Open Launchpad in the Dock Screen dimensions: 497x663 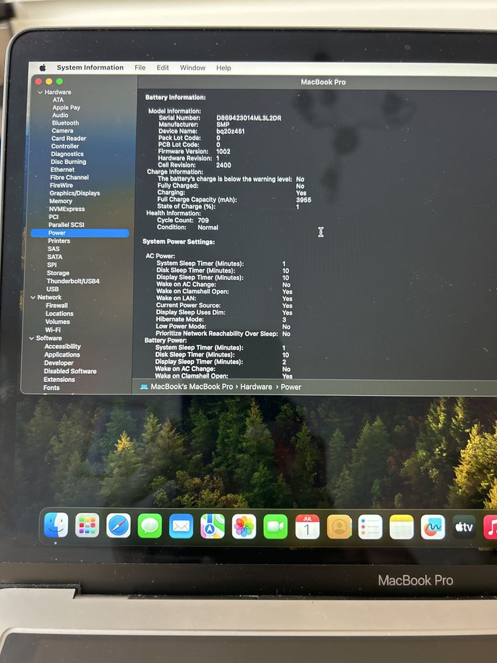(x=87, y=526)
